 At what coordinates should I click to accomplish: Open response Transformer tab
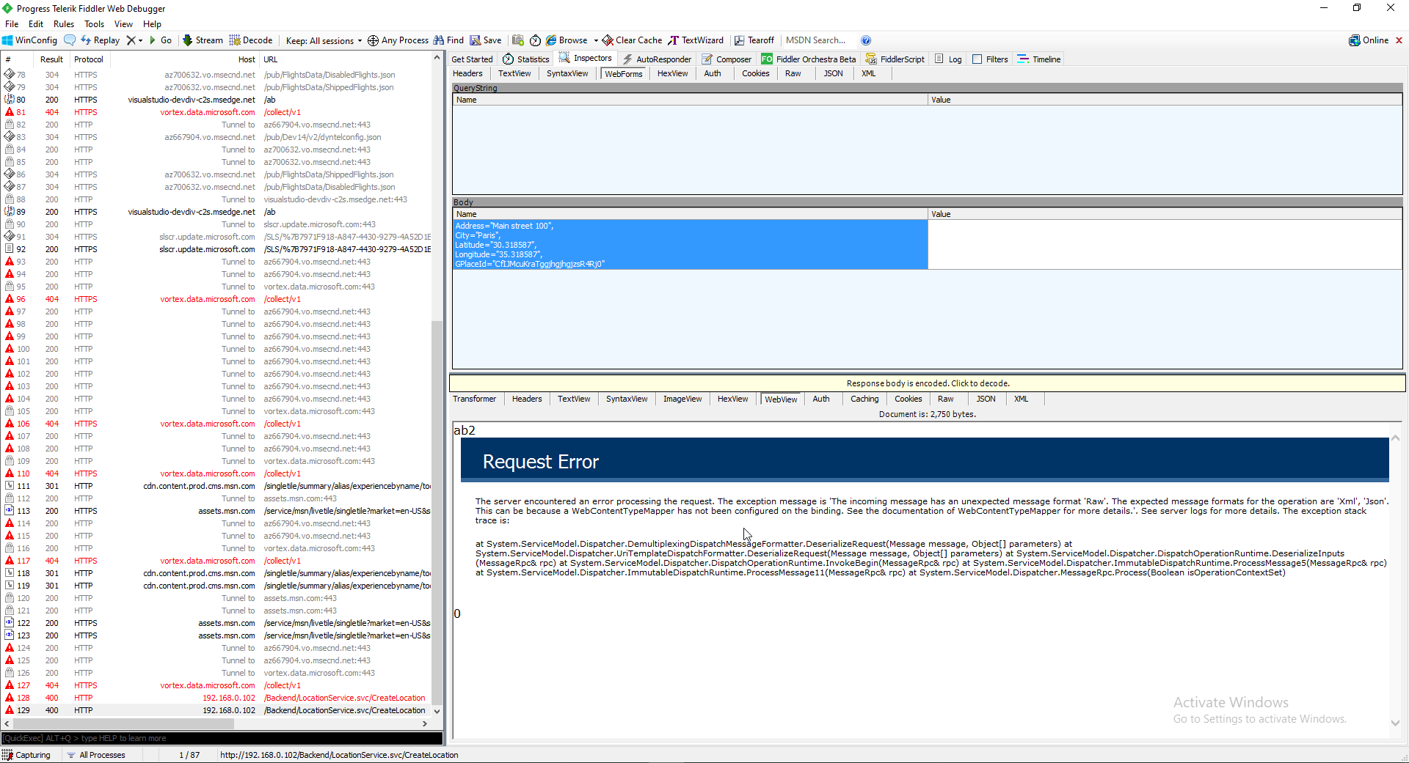pos(475,399)
